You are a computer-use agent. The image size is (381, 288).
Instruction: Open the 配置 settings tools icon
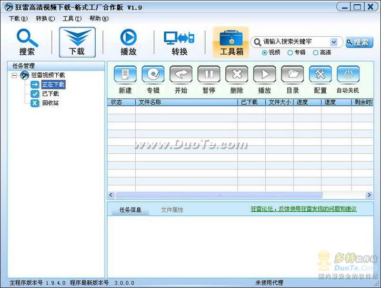click(320, 74)
